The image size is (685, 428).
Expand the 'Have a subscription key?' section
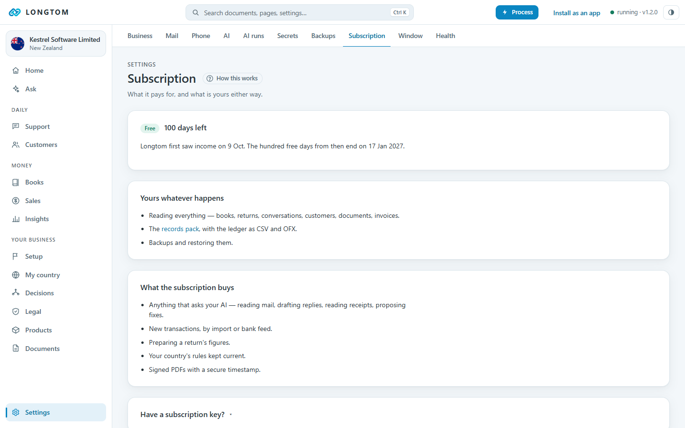(186, 415)
